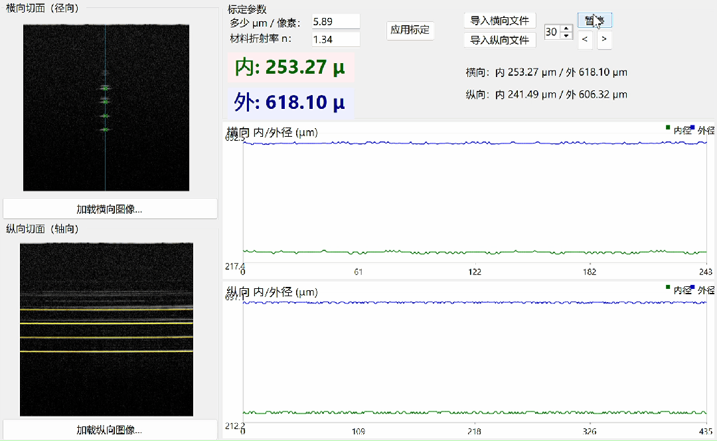The width and height of the screenshot is (717, 441).
Task: Decrease the spinner value with down arrow
Action: [x=566, y=36]
